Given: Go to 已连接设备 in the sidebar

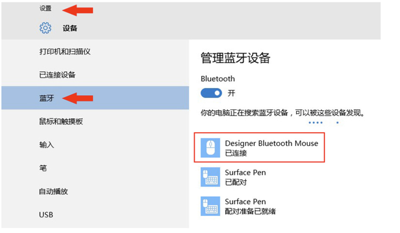Looking at the screenshot, I should (x=57, y=75).
